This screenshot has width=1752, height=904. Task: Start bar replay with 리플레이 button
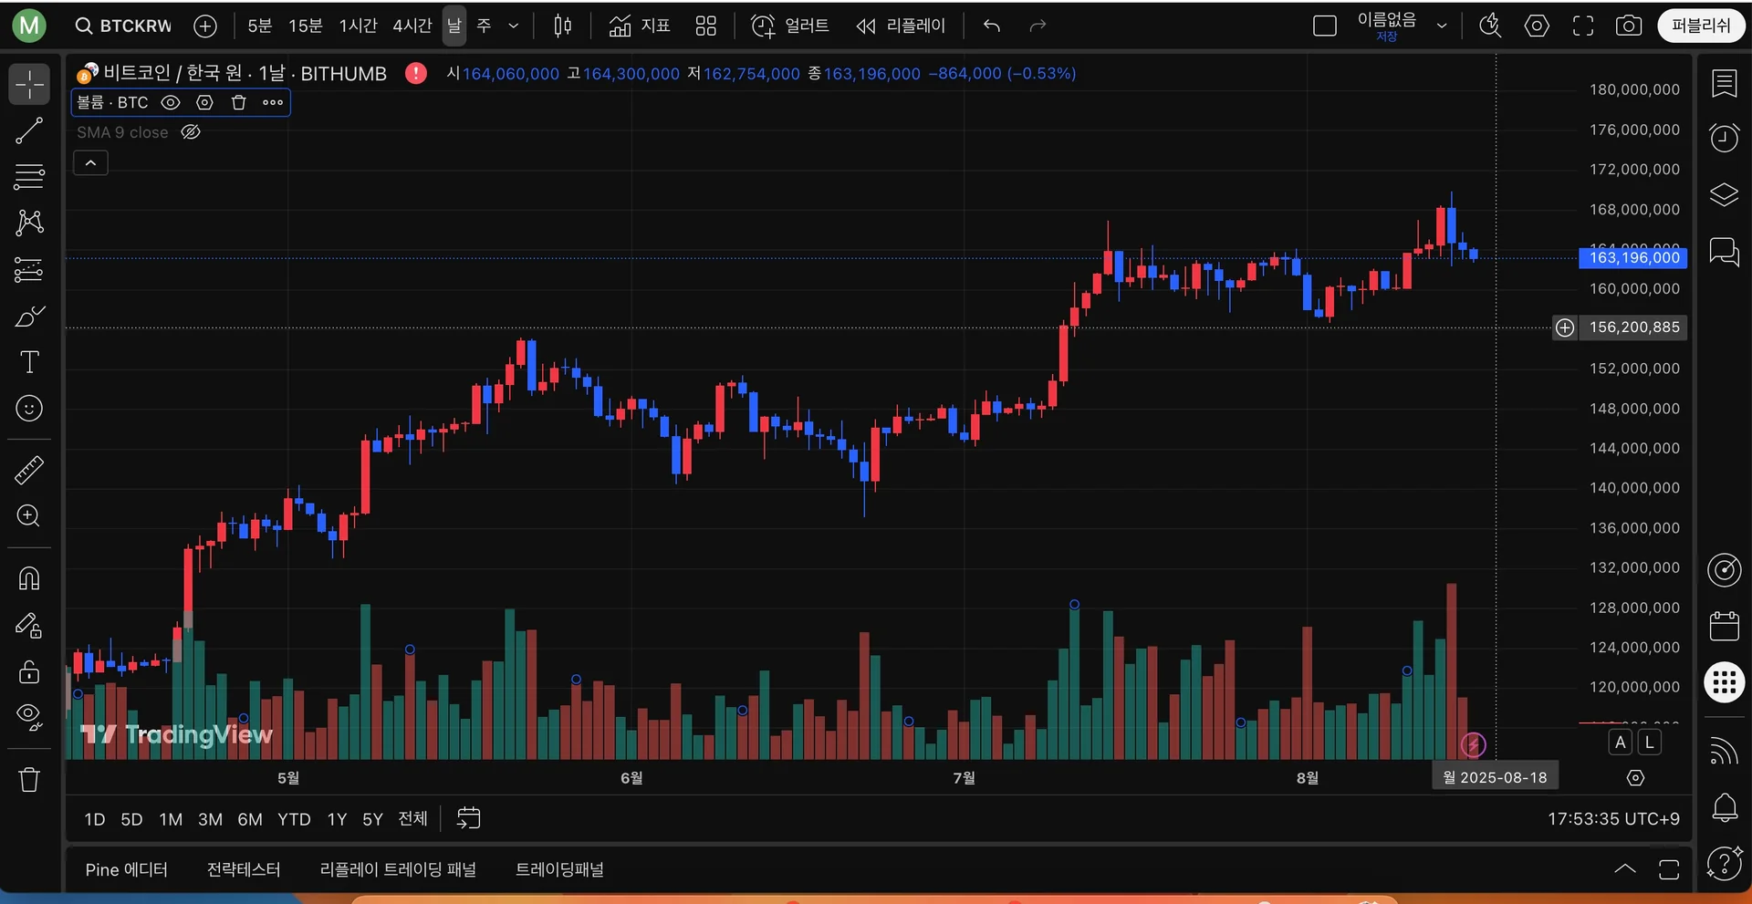[902, 26]
